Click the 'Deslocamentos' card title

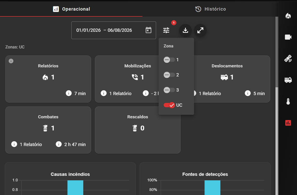(x=227, y=66)
